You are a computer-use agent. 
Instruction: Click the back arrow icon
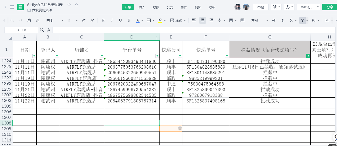click(5, 7)
